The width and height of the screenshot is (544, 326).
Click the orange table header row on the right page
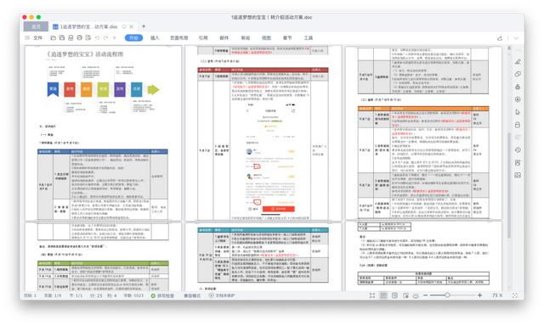423,109
